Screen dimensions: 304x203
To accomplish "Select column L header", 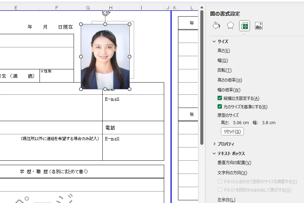I will click(x=192, y=7).
